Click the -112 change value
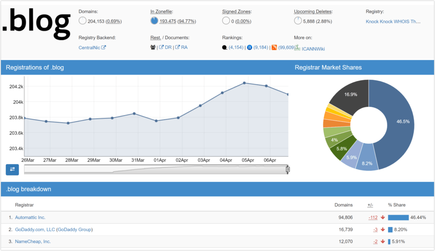The width and height of the screenshot is (435, 251). [373, 218]
